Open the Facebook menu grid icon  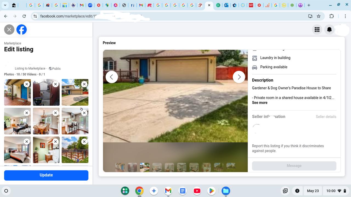pos(317,30)
